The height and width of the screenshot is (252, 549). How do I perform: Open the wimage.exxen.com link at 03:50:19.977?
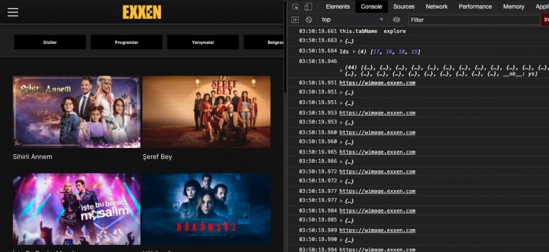(x=378, y=191)
